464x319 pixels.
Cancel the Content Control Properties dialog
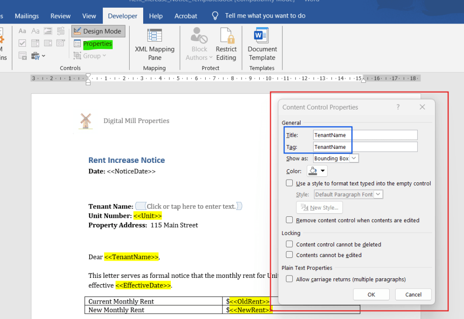[x=413, y=295]
